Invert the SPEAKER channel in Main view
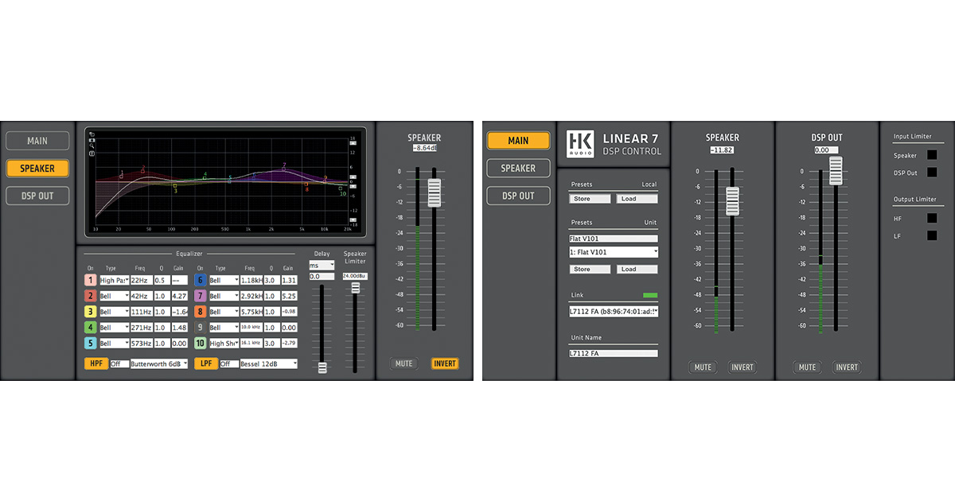 (x=743, y=367)
